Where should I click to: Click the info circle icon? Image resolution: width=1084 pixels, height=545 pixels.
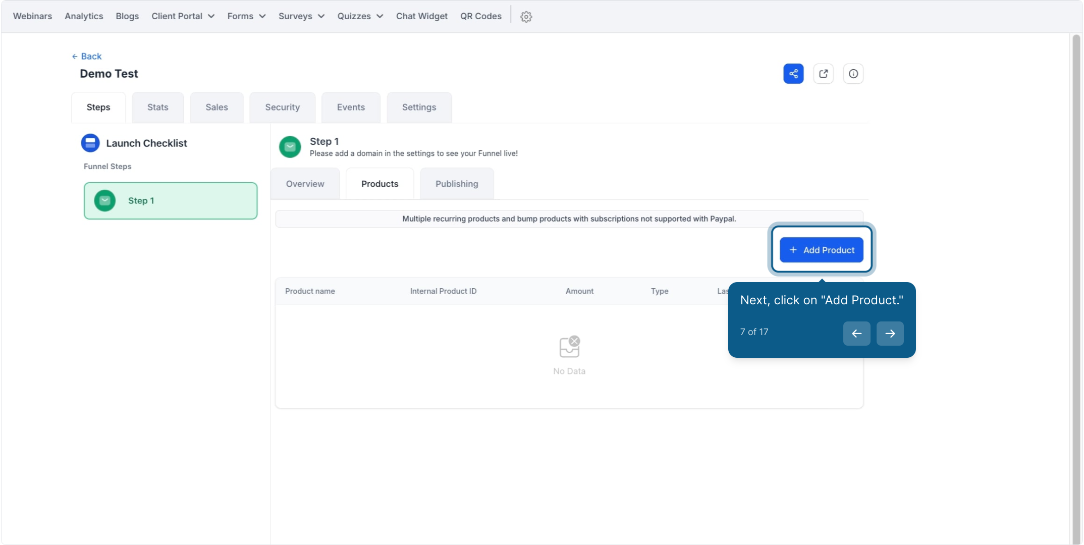click(x=853, y=74)
